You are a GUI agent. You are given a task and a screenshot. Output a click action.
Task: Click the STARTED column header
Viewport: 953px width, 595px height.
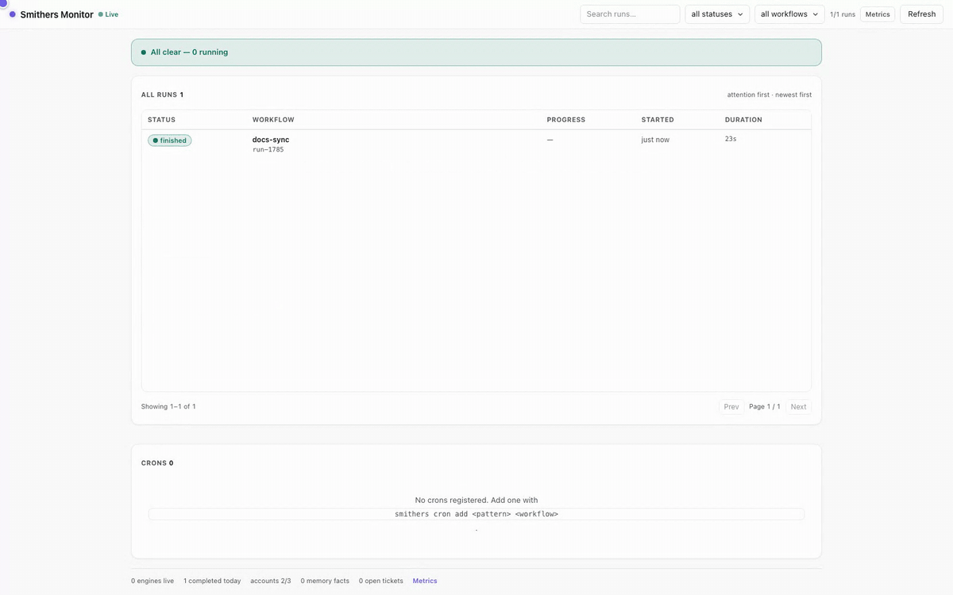coord(658,120)
